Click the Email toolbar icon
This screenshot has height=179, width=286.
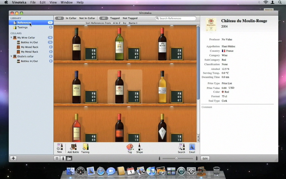pos(192,148)
